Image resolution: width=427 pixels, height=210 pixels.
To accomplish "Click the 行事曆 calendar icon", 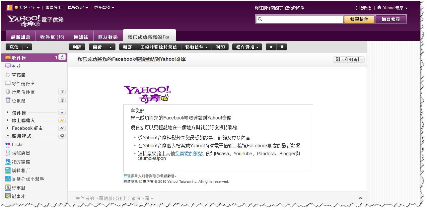I will click(x=8, y=187).
